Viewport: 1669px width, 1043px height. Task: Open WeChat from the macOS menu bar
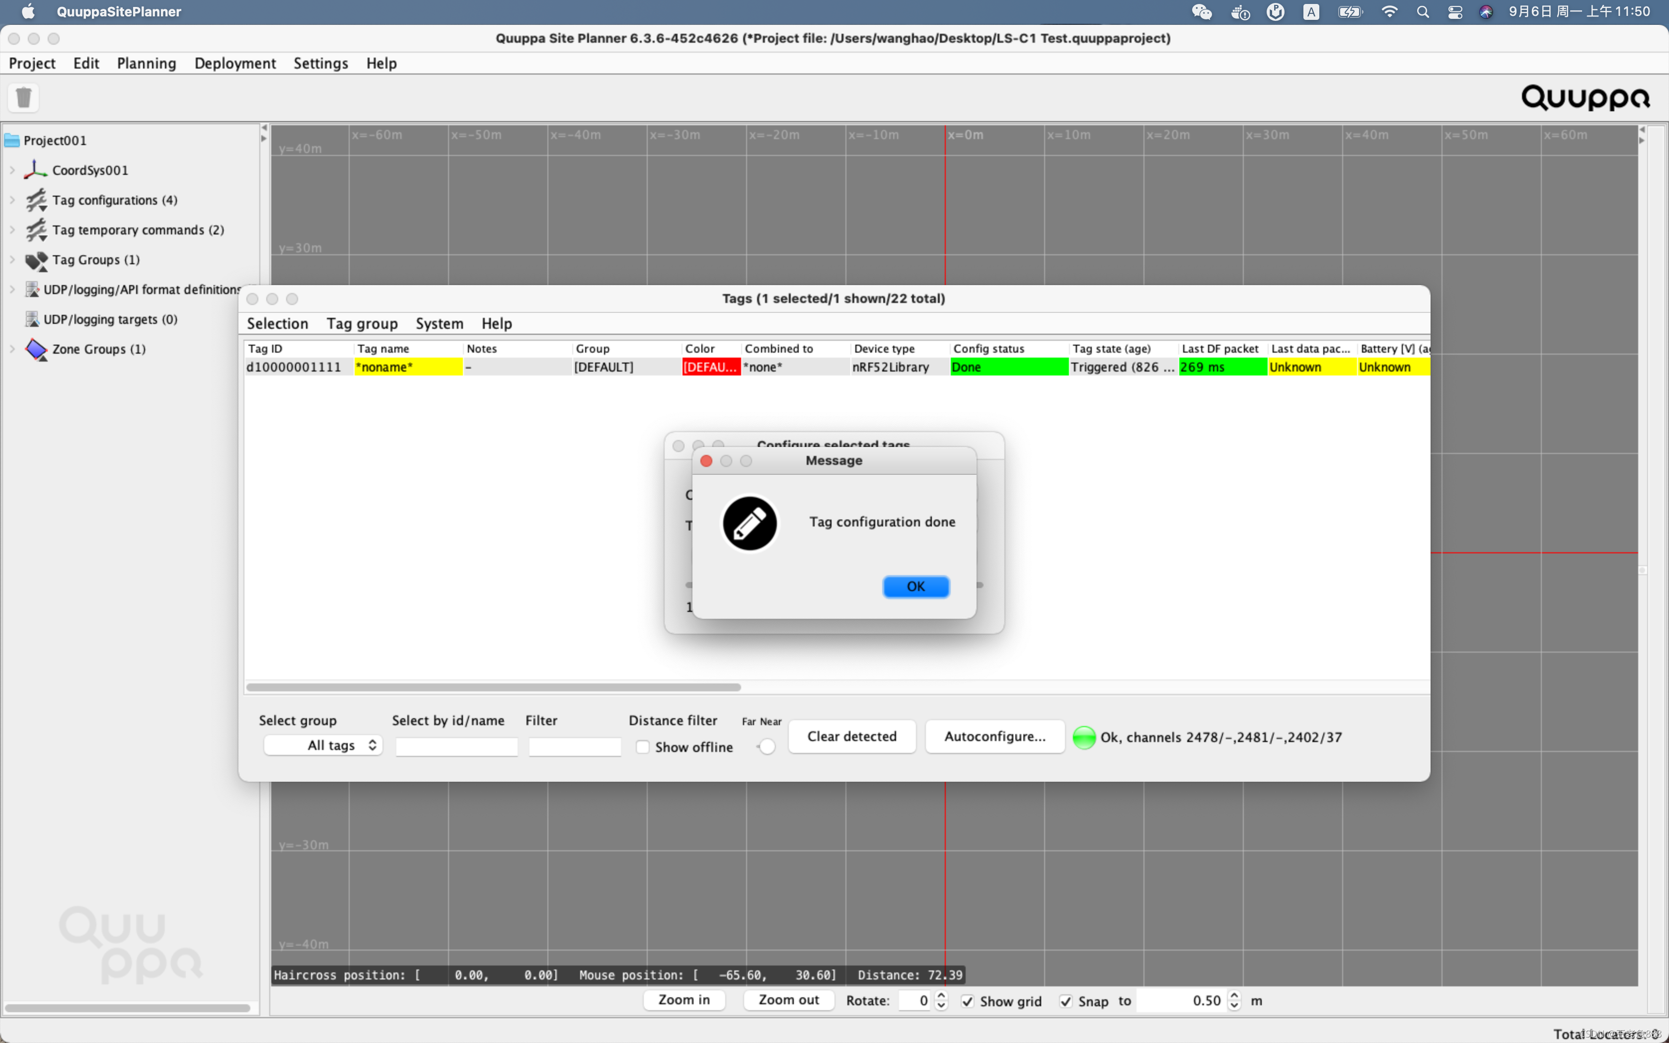[1202, 12]
